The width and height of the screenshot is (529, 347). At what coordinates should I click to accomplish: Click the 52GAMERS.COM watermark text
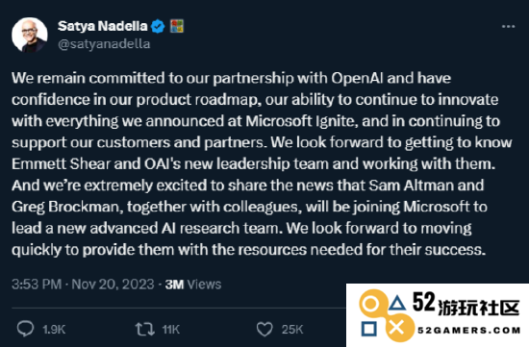(x=469, y=330)
